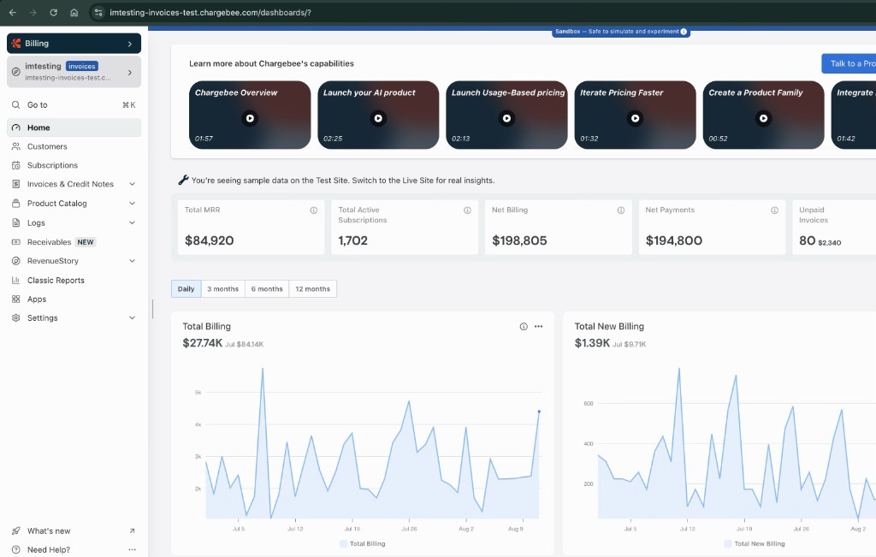Screen dimensions: 876x557
Task: Click the Product Catalog icon
Action: coord(15,204)
